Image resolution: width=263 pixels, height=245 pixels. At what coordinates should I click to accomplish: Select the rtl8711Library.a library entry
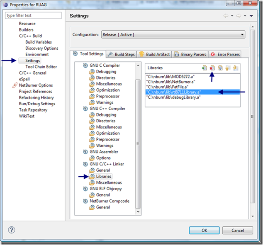pyautogui.click(x=192, y=92)
